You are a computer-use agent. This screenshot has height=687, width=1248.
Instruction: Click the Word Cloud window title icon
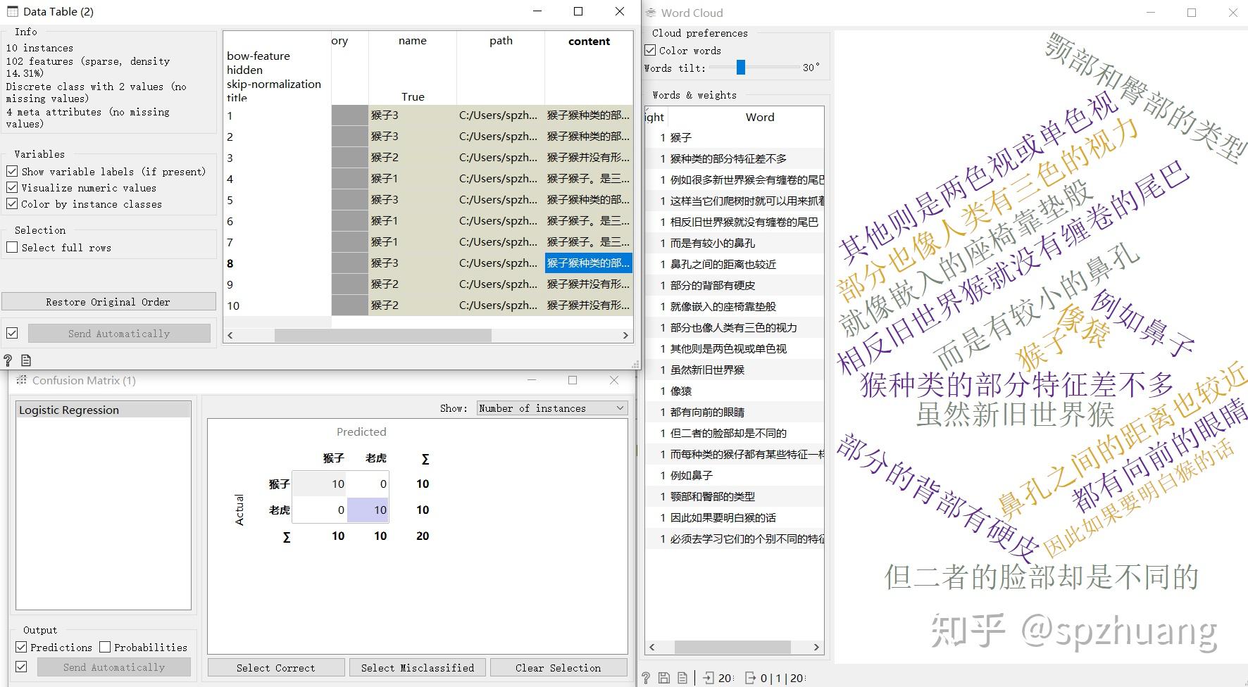click(651, 13)
